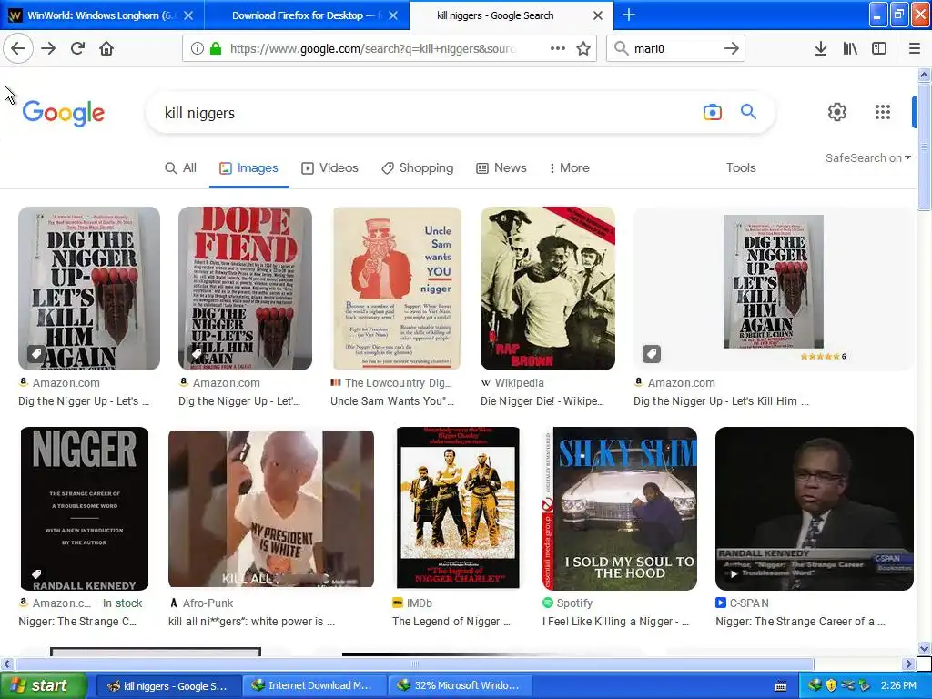Switch to Shopping results
This screenshot has height=699, width=932.
tap(417, 167)
